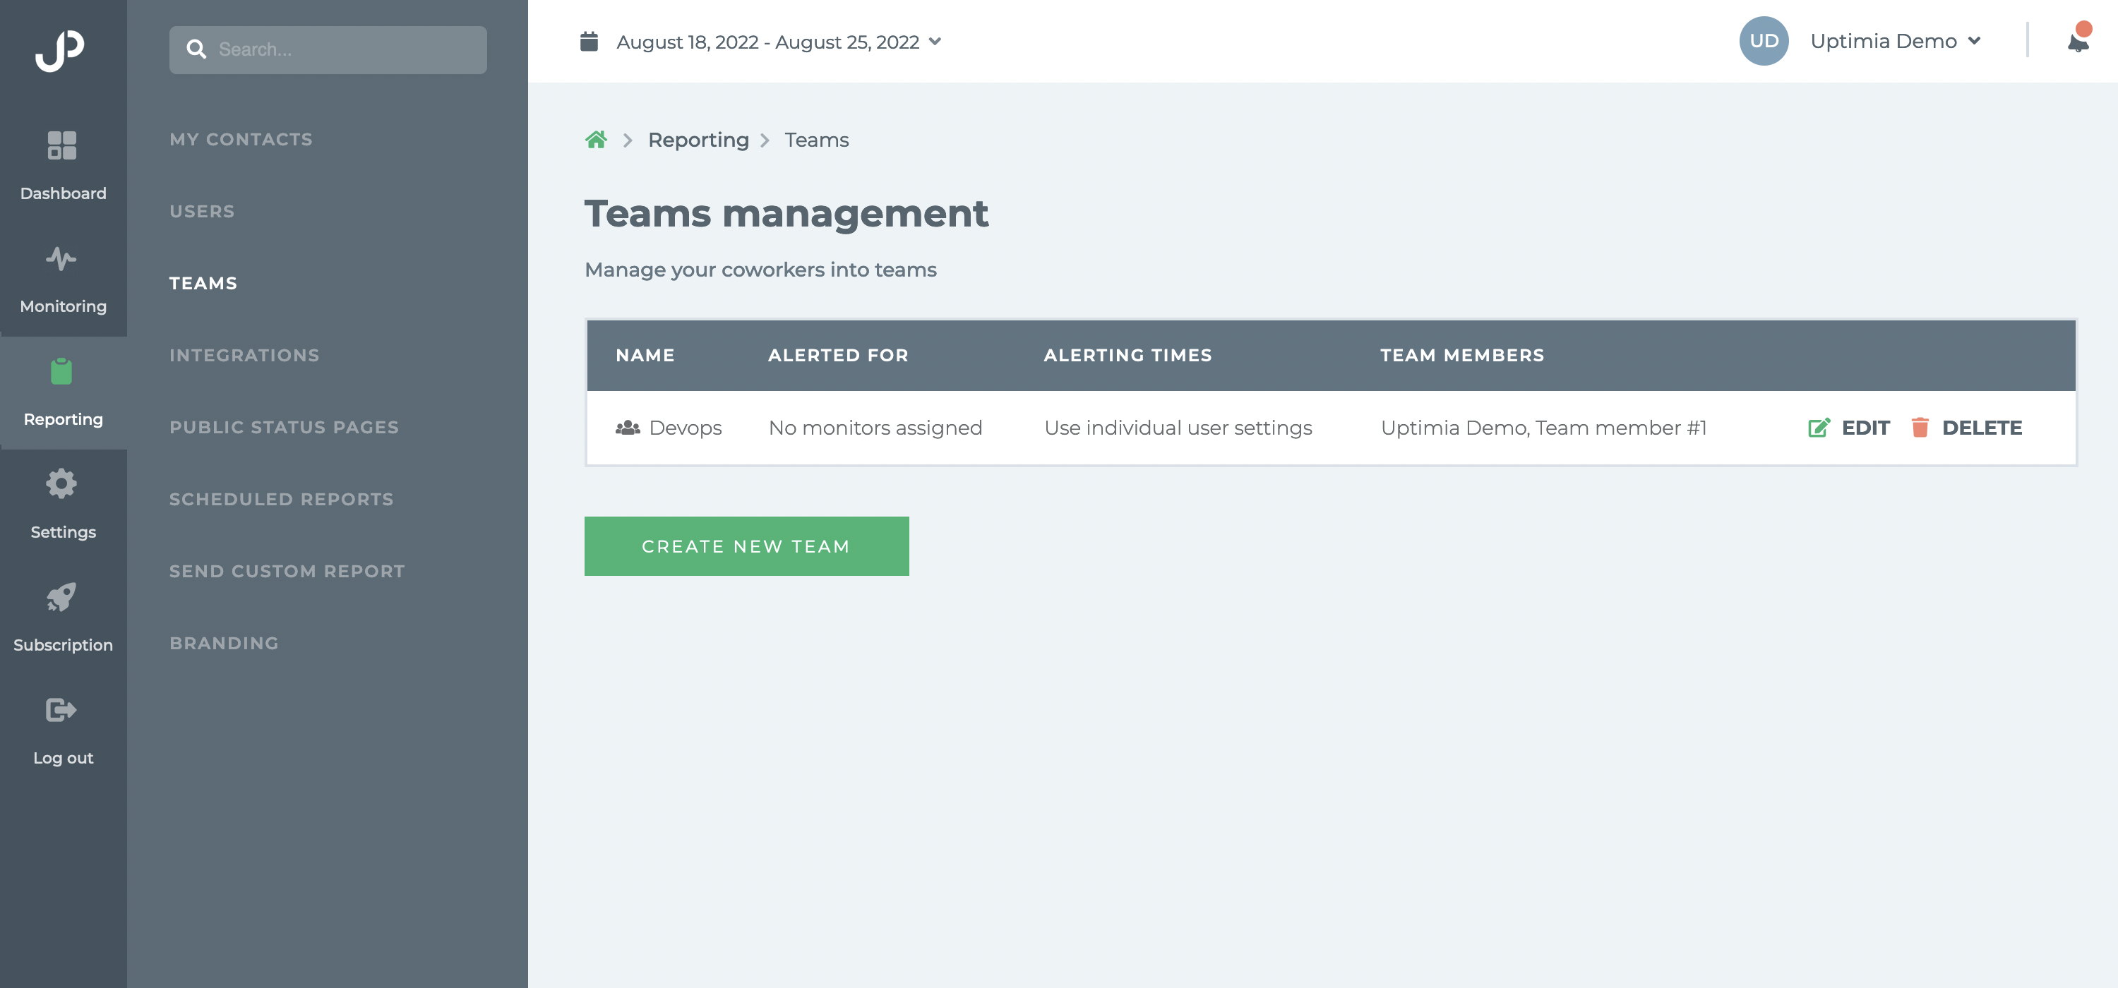2118x988 pixels.
Task: Click the Devops team group icon
Action: click(628, 428)
